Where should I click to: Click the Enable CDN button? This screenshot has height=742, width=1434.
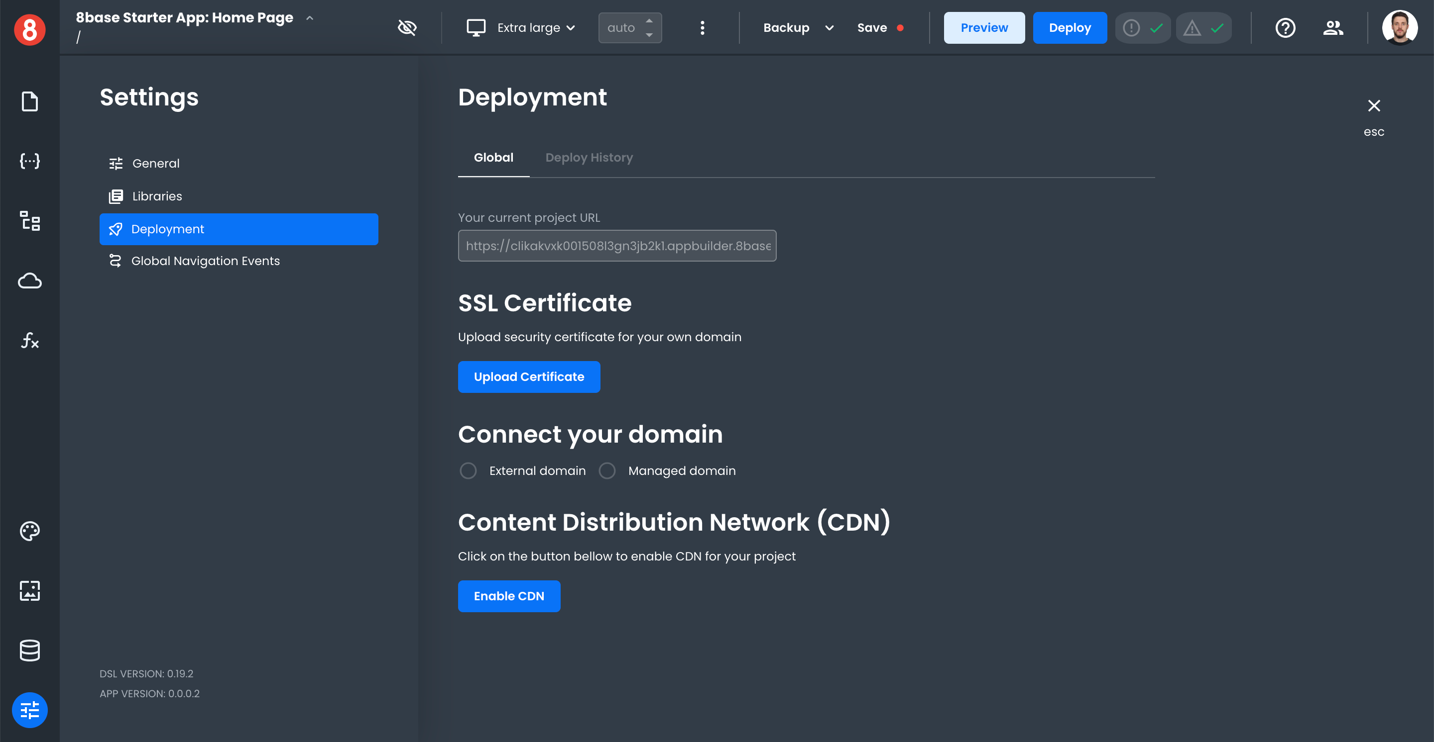click(508, 596)
